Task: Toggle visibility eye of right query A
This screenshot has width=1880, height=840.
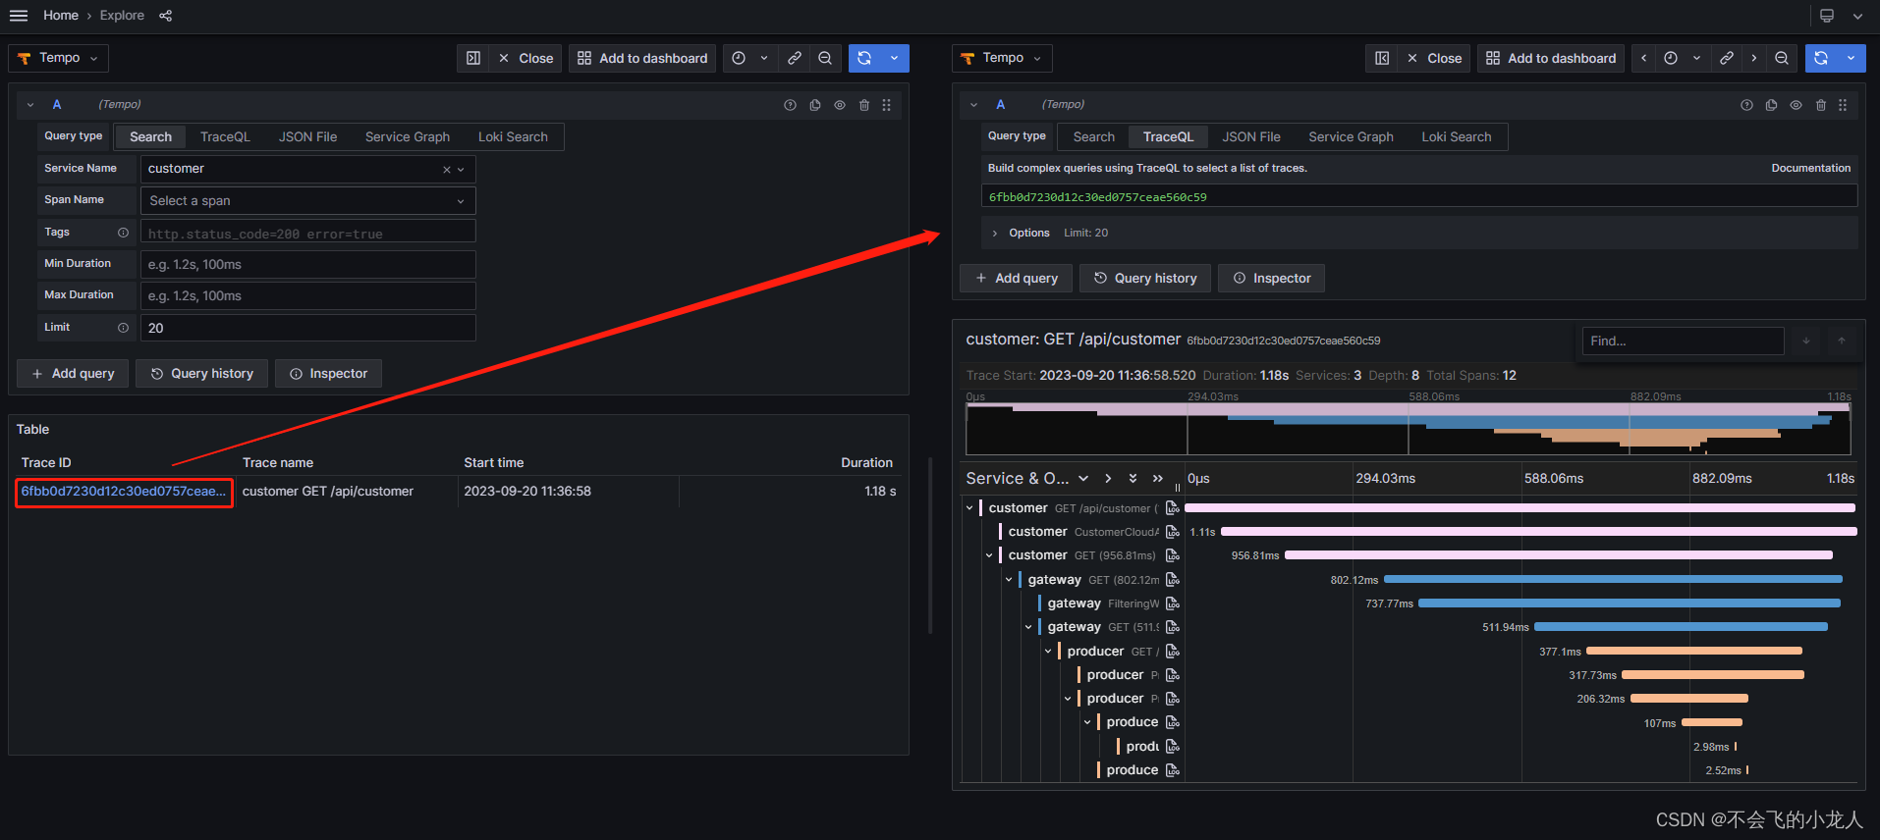Action: 1797,105
